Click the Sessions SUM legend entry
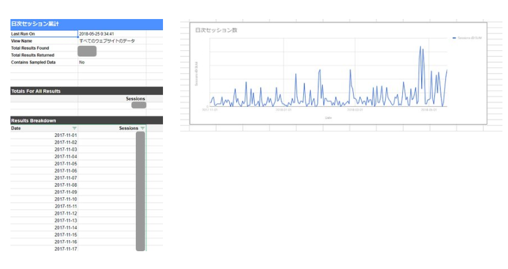 (467, 38)
